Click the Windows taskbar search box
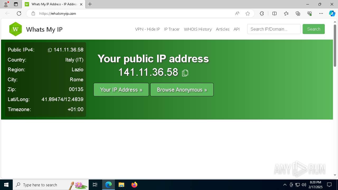 (51, 185)
